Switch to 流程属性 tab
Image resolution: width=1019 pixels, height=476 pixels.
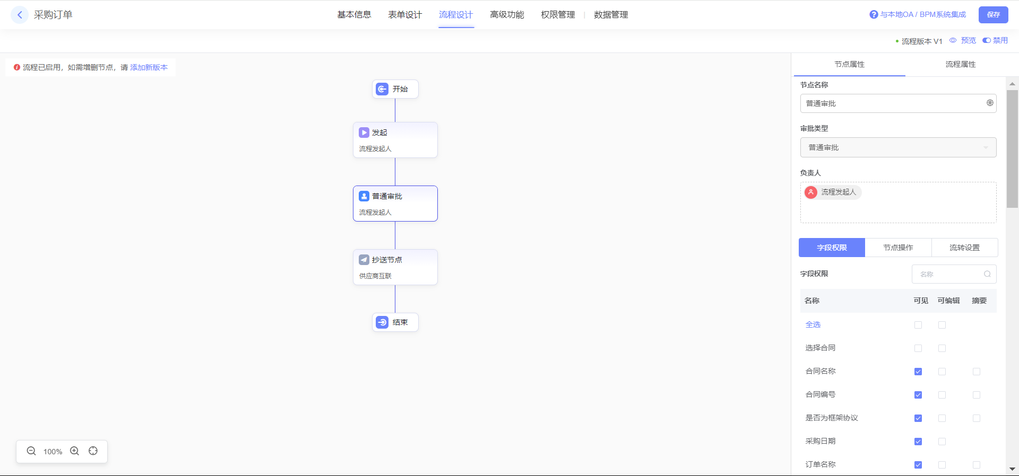[960, 64]
